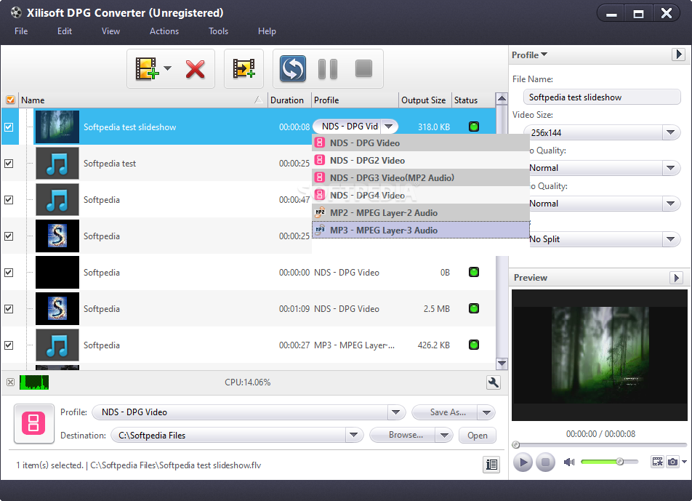
Task: Choose MP3 - MPEG Layer-3 Audio option
Action: coord(421,230)
